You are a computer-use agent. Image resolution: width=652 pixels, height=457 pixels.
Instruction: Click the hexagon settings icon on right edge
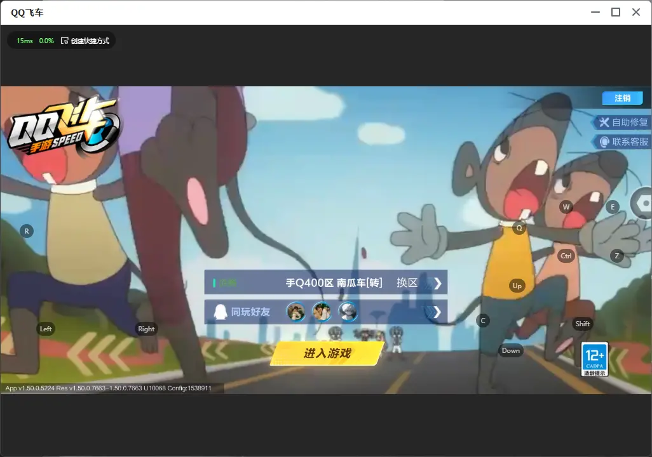pyautogui.click(x=642, y=204)
